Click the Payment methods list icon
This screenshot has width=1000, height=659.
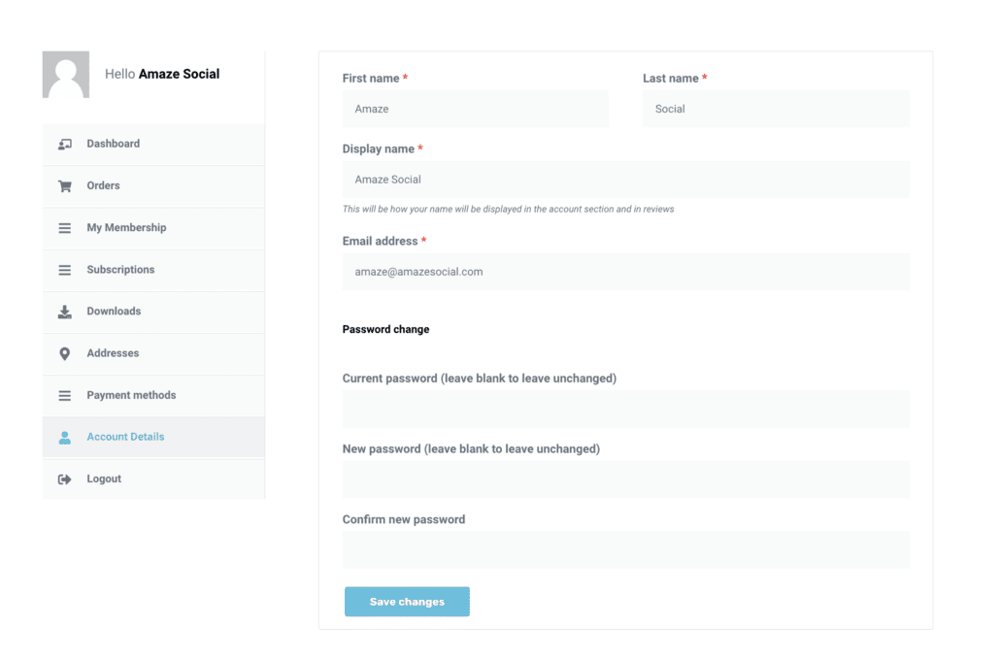(64, 396)
